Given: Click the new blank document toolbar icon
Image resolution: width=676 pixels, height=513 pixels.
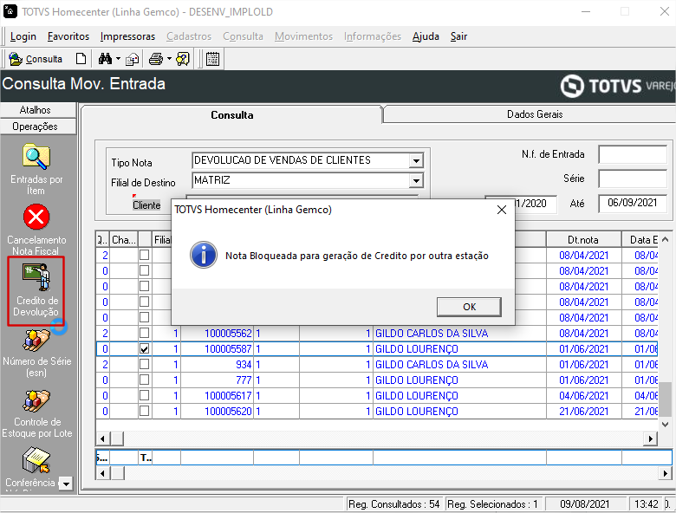Looking at the screenshot, I should (81, 59).
